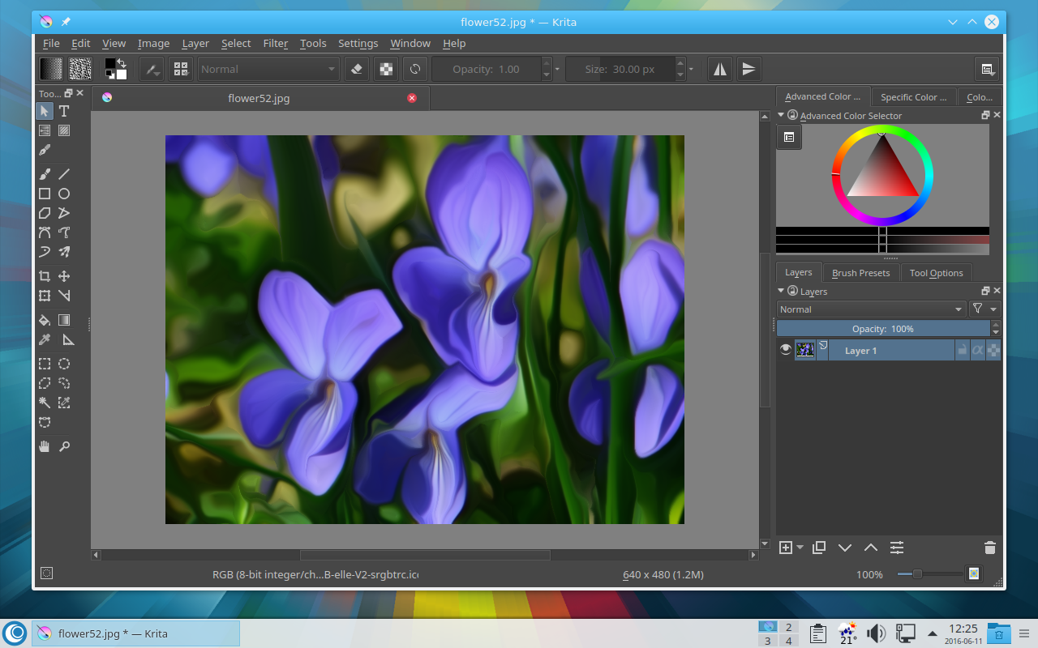
Task: Switch to the Tool Options tab
Action: pos(936,273)
